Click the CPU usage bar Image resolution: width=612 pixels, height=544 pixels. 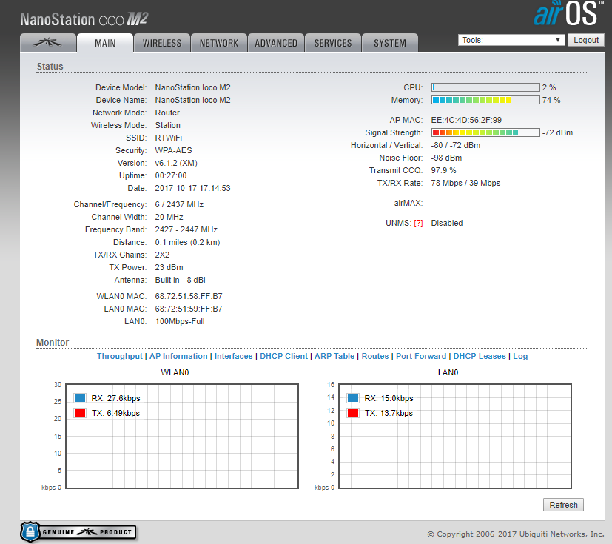[485, 87]
